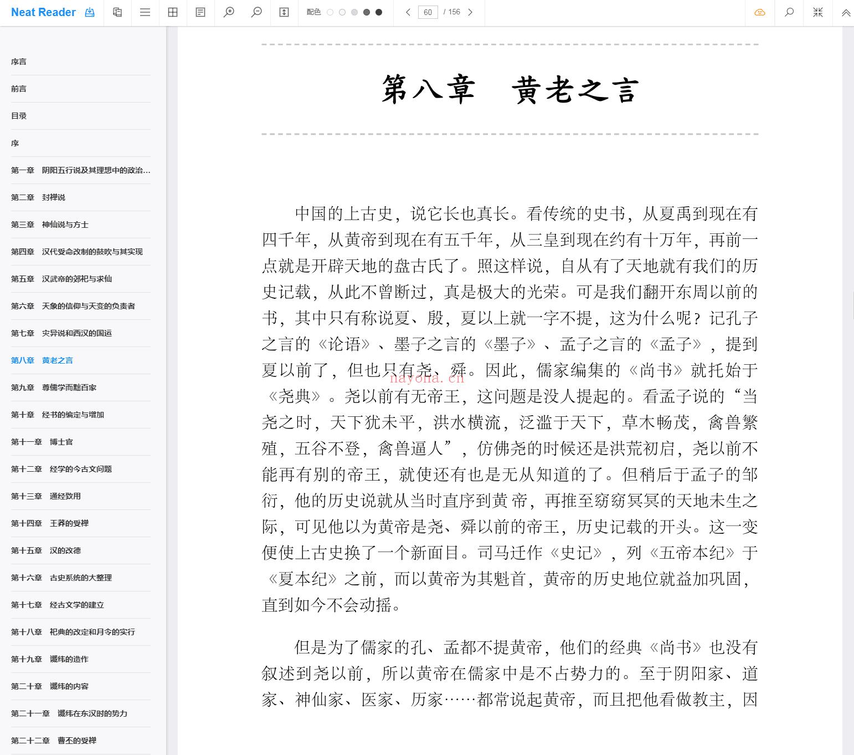The height and width of the screenshot is (755, 854).
Task: Open search with magnifier icon
Action: (789, 12)
